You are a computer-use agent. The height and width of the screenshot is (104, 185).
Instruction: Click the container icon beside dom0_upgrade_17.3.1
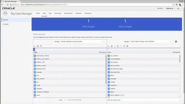[x=109, y=95]
